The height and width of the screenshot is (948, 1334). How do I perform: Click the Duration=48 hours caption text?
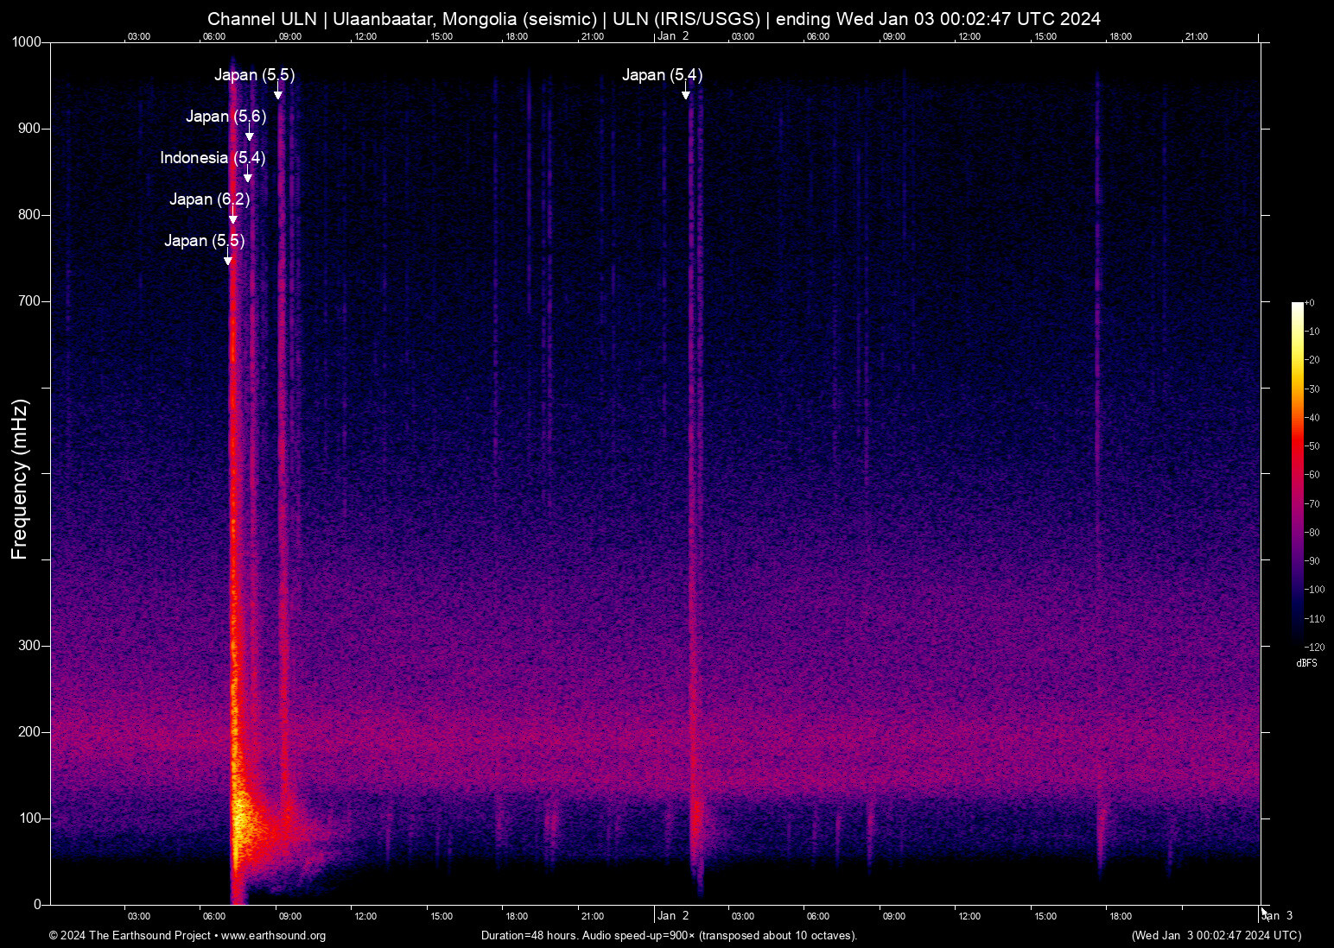[669, 936]
